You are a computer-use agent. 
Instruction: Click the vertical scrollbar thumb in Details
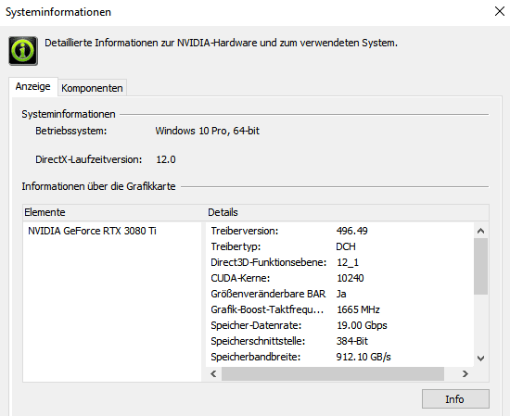[x=480, y=267]
